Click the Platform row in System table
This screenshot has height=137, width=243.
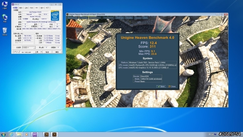[147, 62]
